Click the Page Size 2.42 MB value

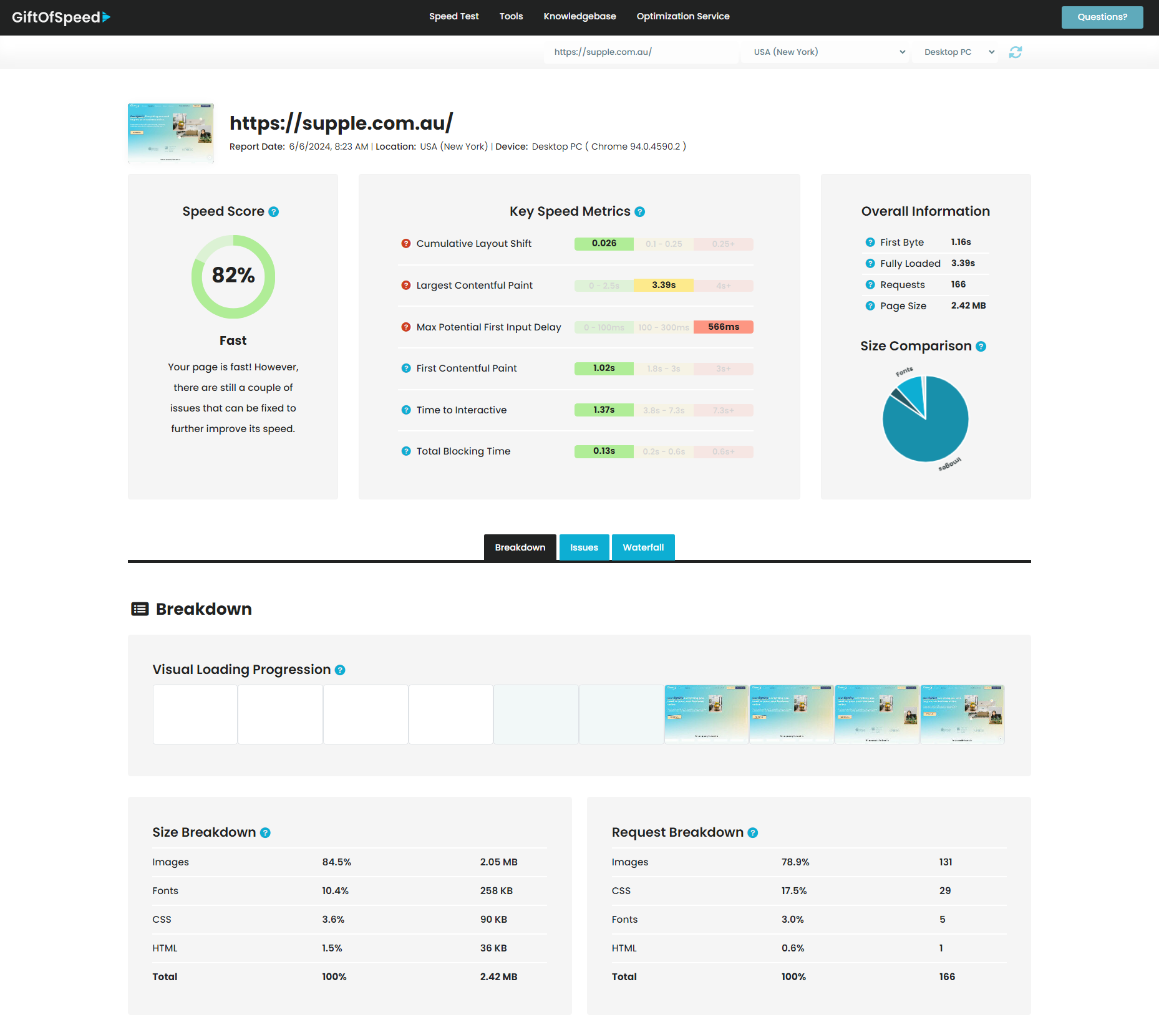point(968,306)
